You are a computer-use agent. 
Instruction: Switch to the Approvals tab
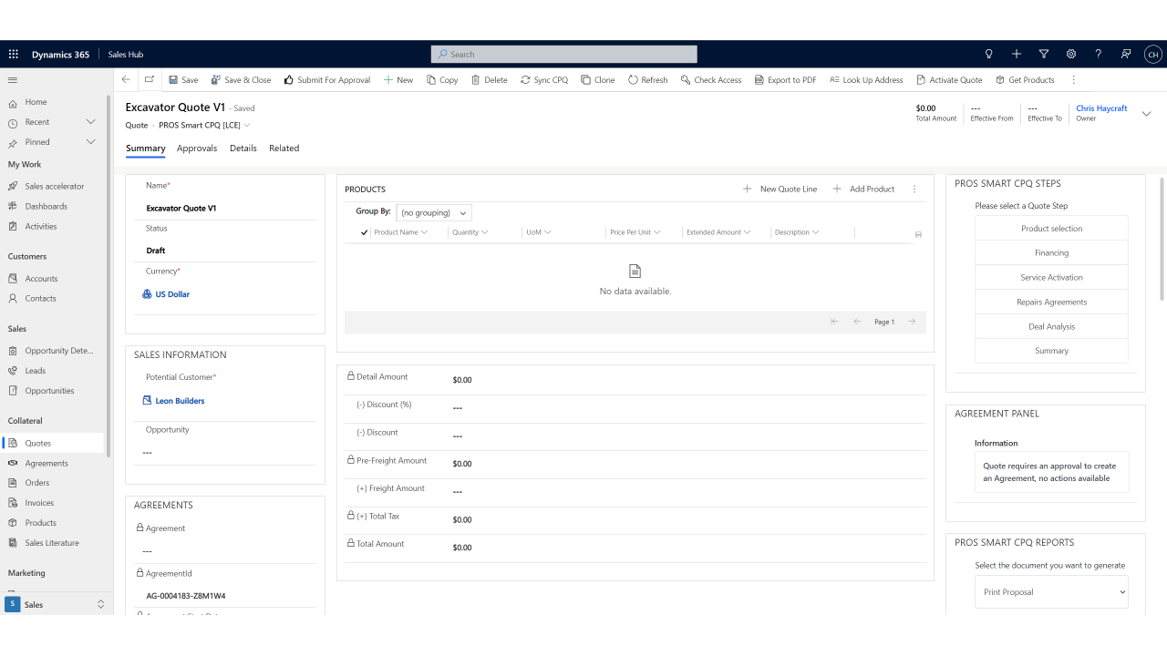tap(197, 149)
